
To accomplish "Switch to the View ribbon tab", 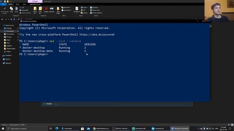I will pos(24,4).
